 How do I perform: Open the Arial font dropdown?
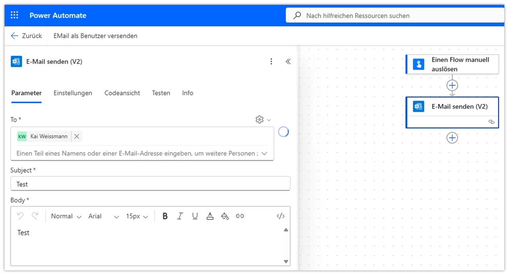click(104, 216)
